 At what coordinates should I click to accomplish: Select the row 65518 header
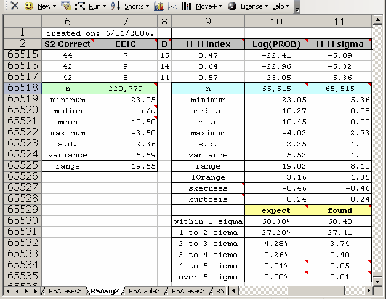22,89
